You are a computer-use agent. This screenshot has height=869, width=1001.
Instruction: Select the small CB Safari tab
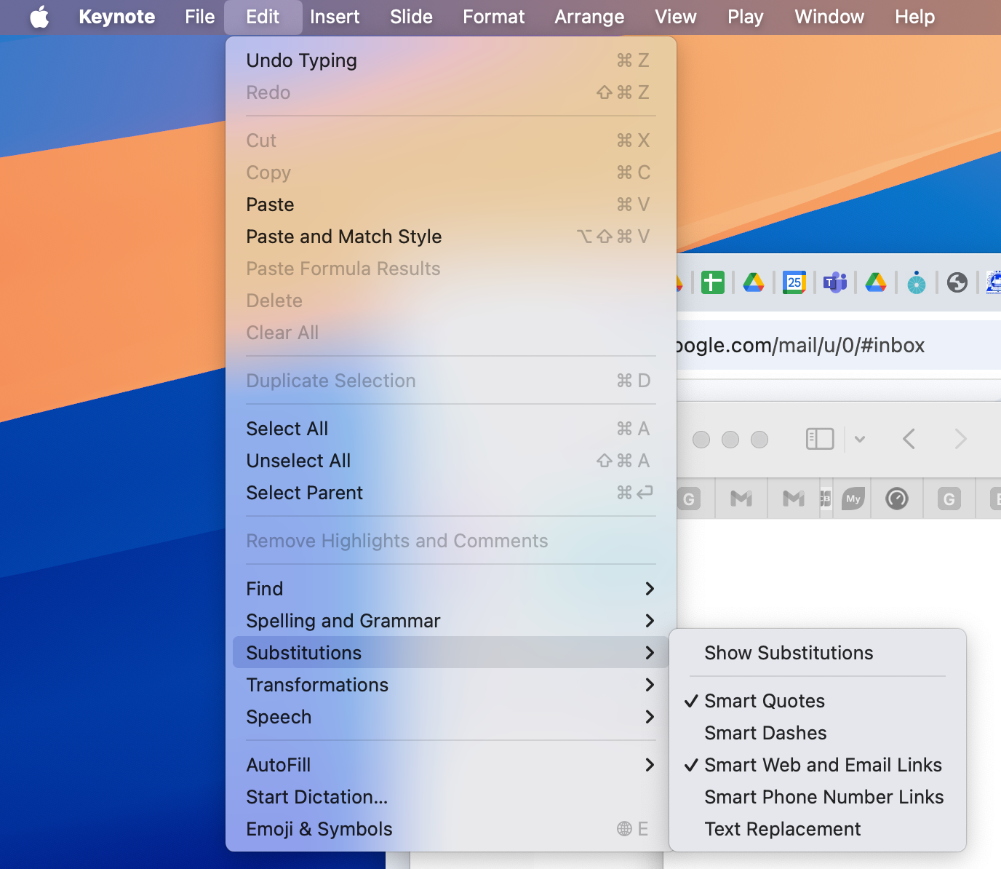(x=826, y=499)
